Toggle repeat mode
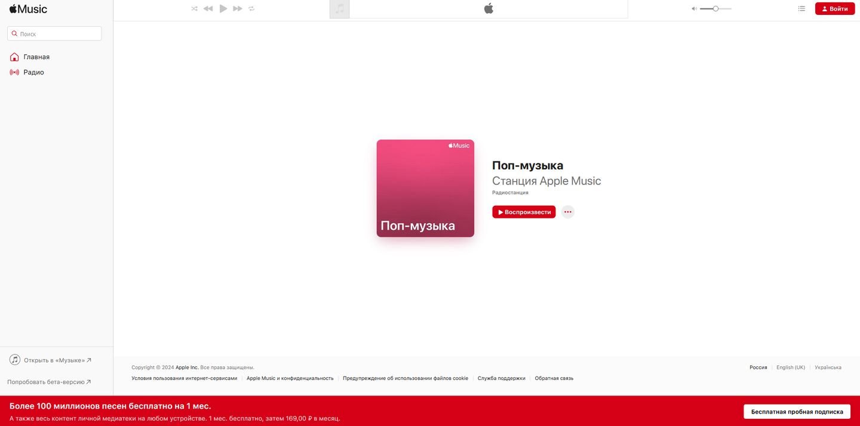The image size is (860, 426). [x=251, y=8]
